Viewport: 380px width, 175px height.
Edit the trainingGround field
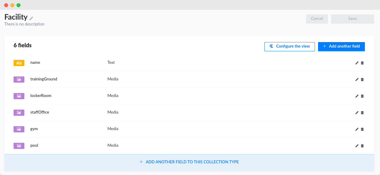tap(357, 80)
